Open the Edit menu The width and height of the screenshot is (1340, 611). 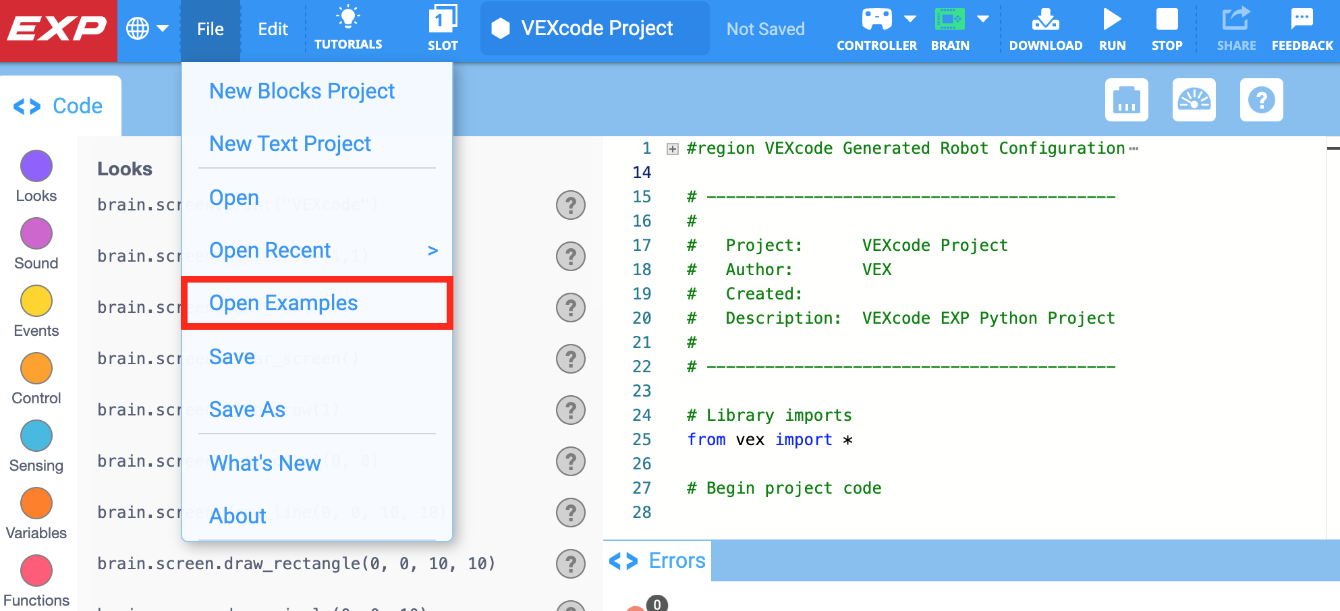click(x=272, y=28)
